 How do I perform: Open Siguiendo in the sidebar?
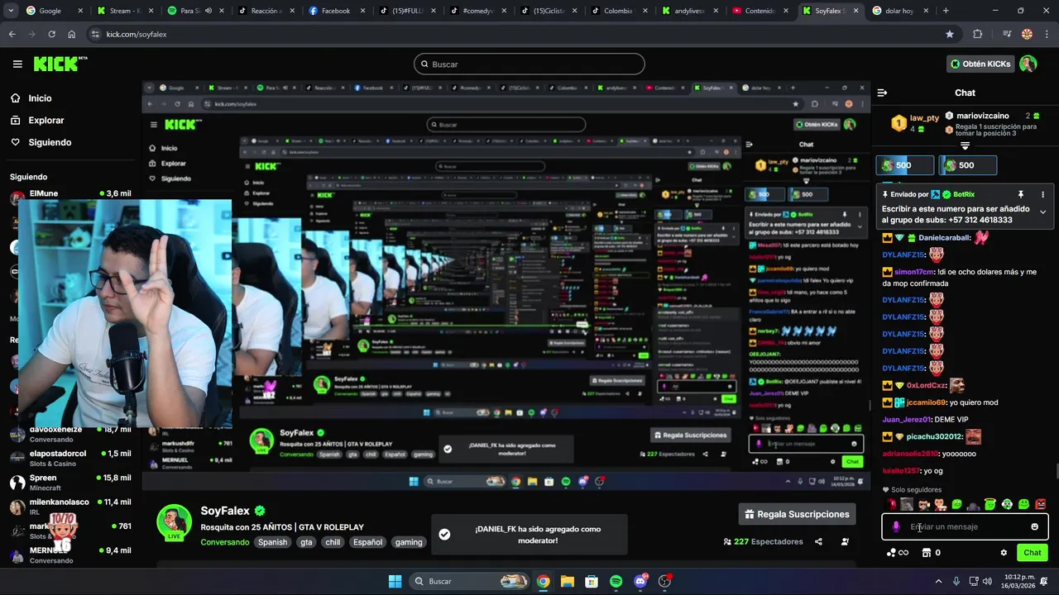(x=41, y=142)
